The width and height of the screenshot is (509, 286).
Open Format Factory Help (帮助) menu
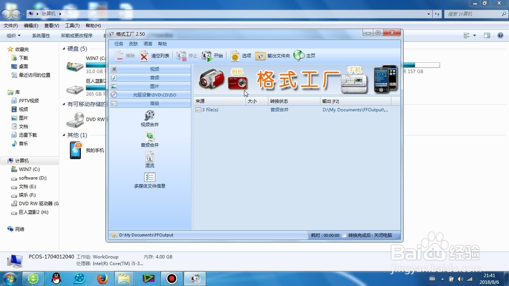162,44
